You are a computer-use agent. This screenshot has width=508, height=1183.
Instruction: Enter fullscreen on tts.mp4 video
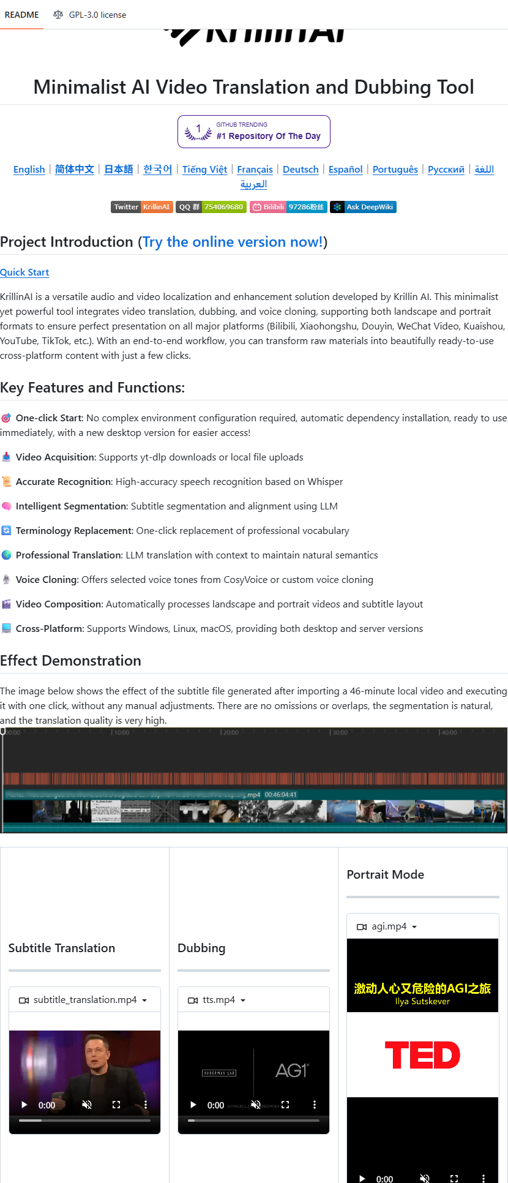[285, 1105]
